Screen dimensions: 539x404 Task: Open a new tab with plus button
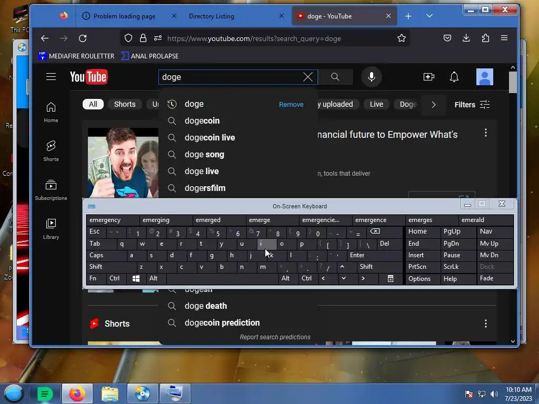click(x=408, y=16)
